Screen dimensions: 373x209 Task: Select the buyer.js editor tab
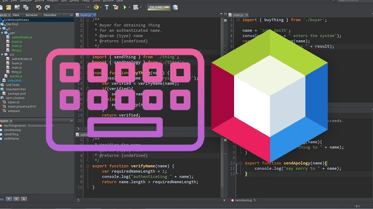85,15
